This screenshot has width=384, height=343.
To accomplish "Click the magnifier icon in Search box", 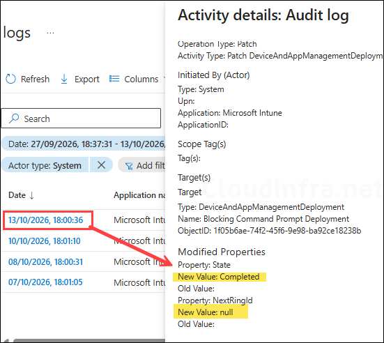I will click(x=14, y=119).
